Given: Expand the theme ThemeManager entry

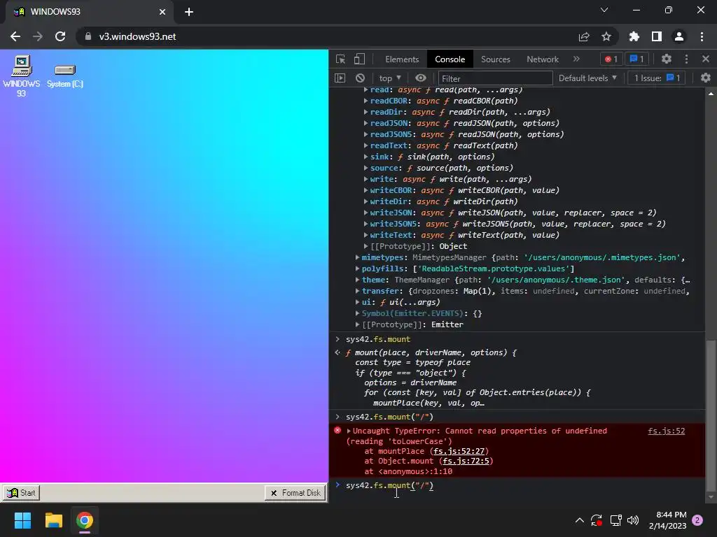Looking at the screenshot, I should click(x=358, y=280).
